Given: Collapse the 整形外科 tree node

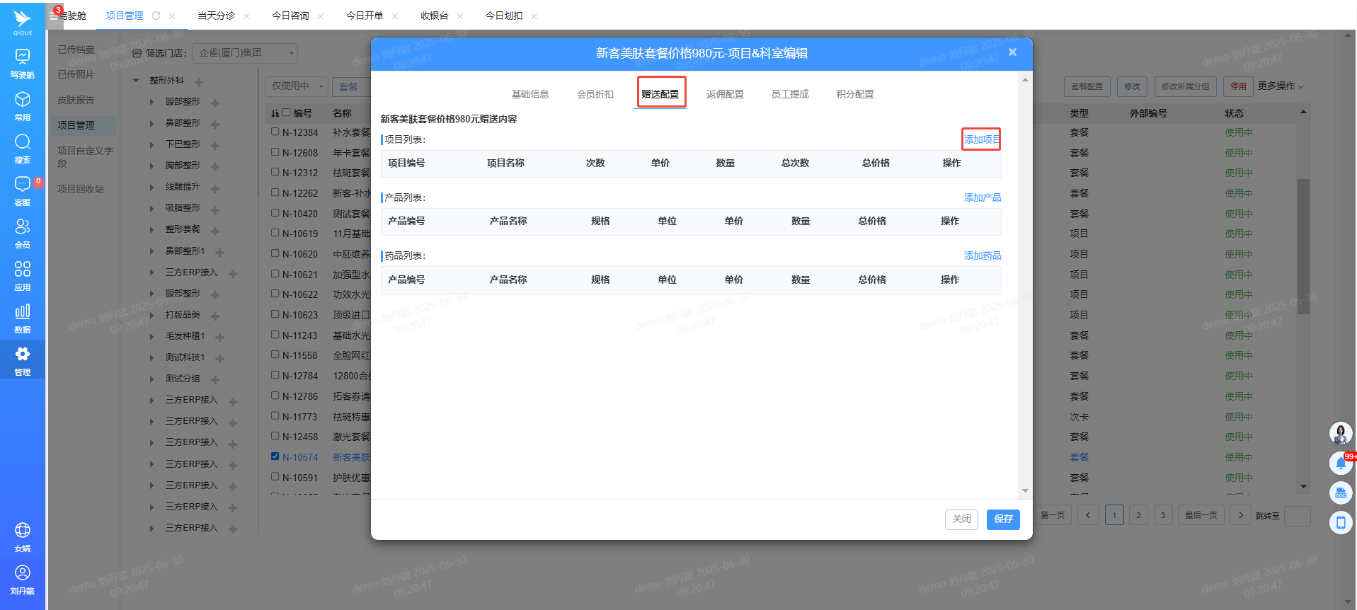Looking at the screenshot, I should [x=136, y=81].
